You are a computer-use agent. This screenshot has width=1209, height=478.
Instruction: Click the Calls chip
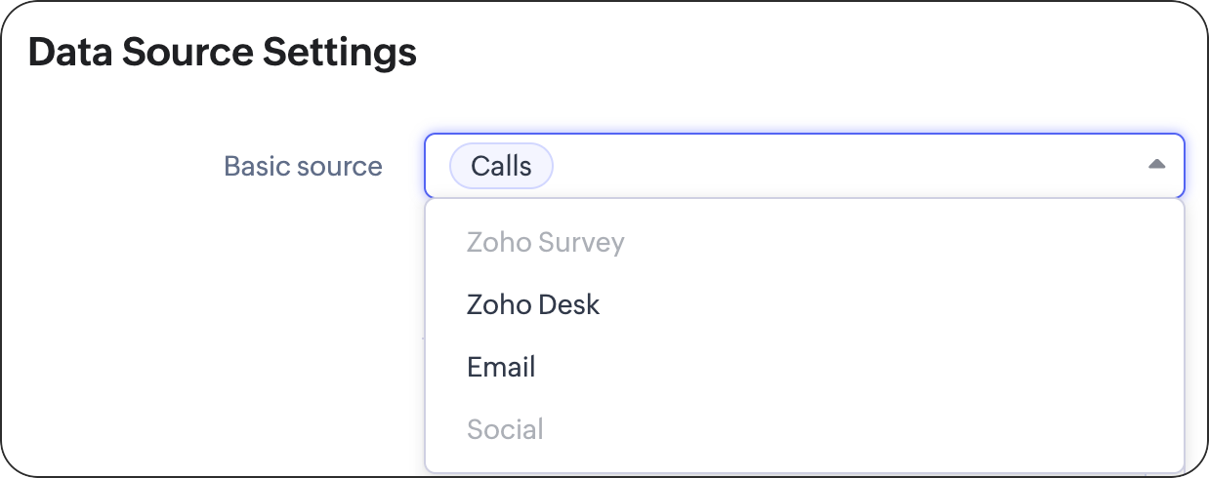[x=501, y=166]
